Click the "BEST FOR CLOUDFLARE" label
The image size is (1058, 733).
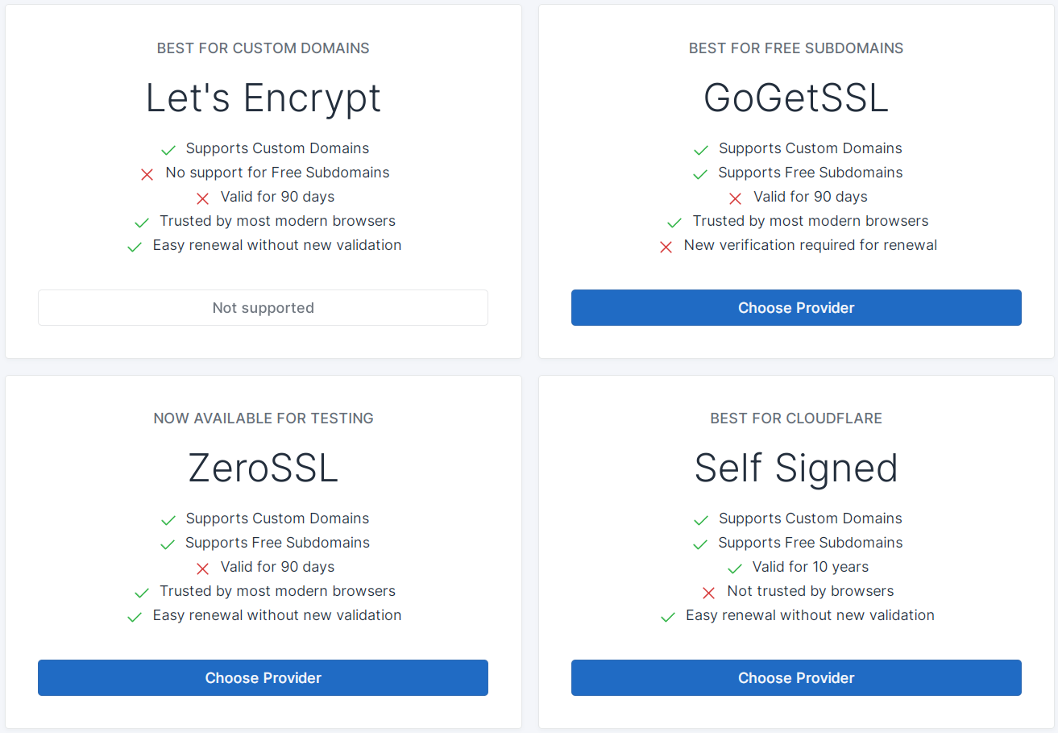pyautogui.click(x=796, y=419)
